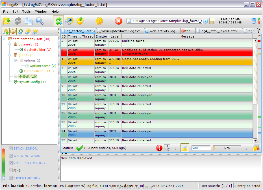Click the class icon beside DataCollector
263x190 pixels.
(x=21, y=71)
